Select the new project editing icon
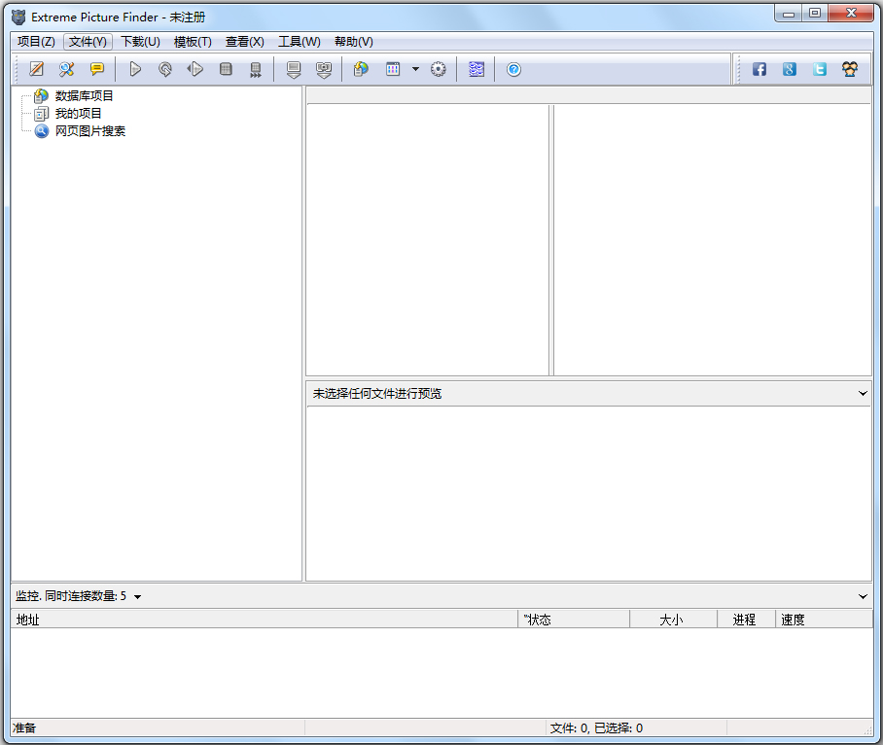This screenshot has width=883, height=745. tap(36, 69)
